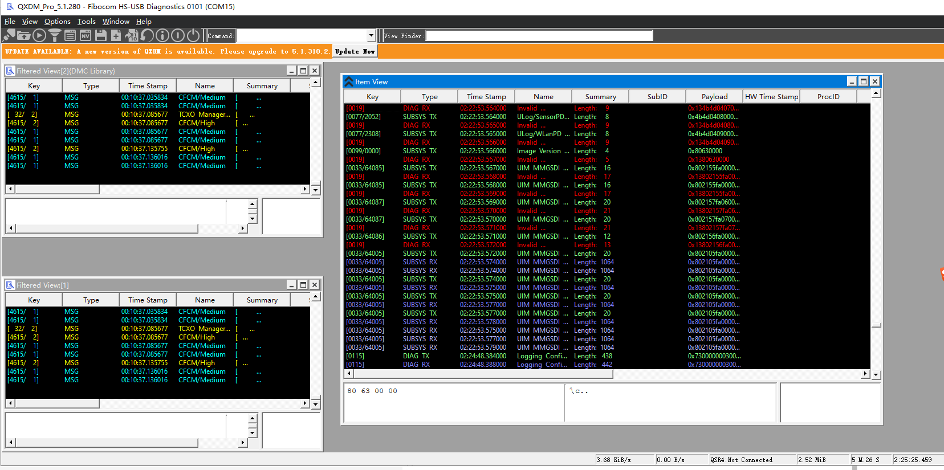Image resolution: width=944 pixels, height=470 pixels.
Task: Select the DIAG TX Logging Config row
Action: pyautogui.click(x=607, y=356)
